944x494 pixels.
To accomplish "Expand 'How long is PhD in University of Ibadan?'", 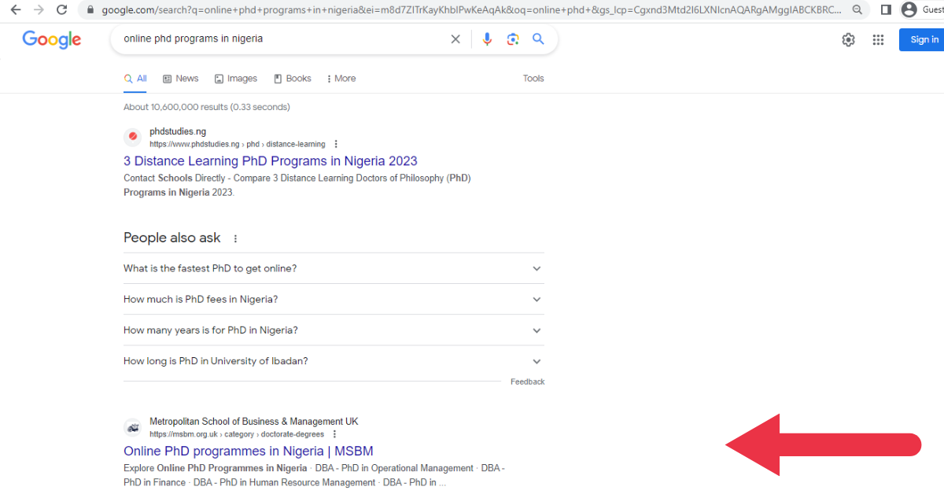I will pos(334,361).
